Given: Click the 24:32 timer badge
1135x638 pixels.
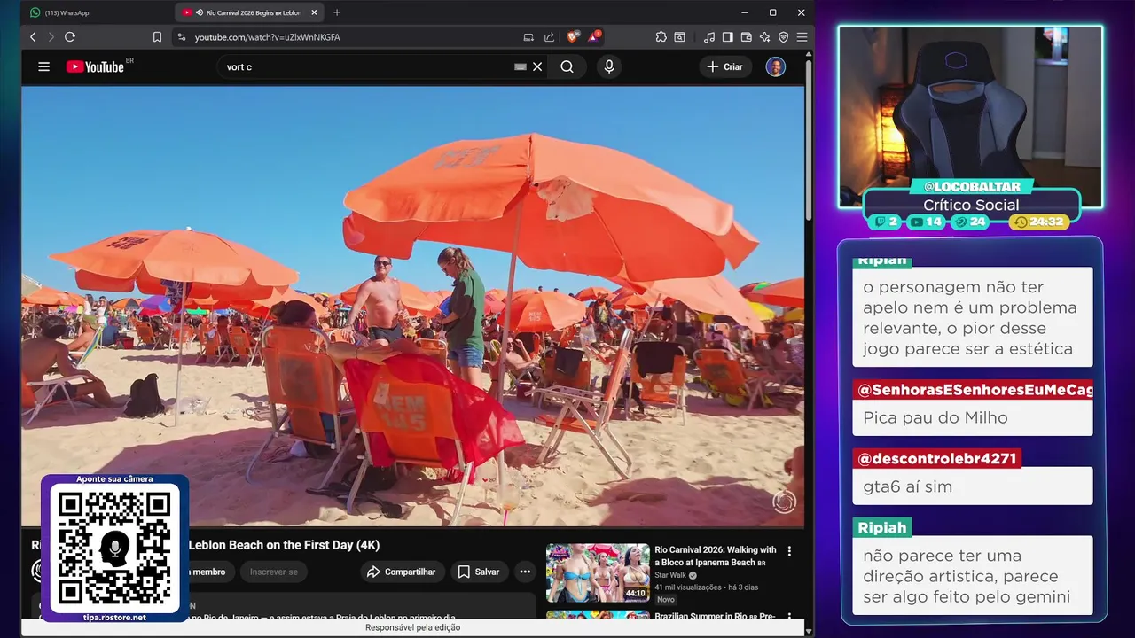Looking at the screenshot, I should coord(1039,222).
